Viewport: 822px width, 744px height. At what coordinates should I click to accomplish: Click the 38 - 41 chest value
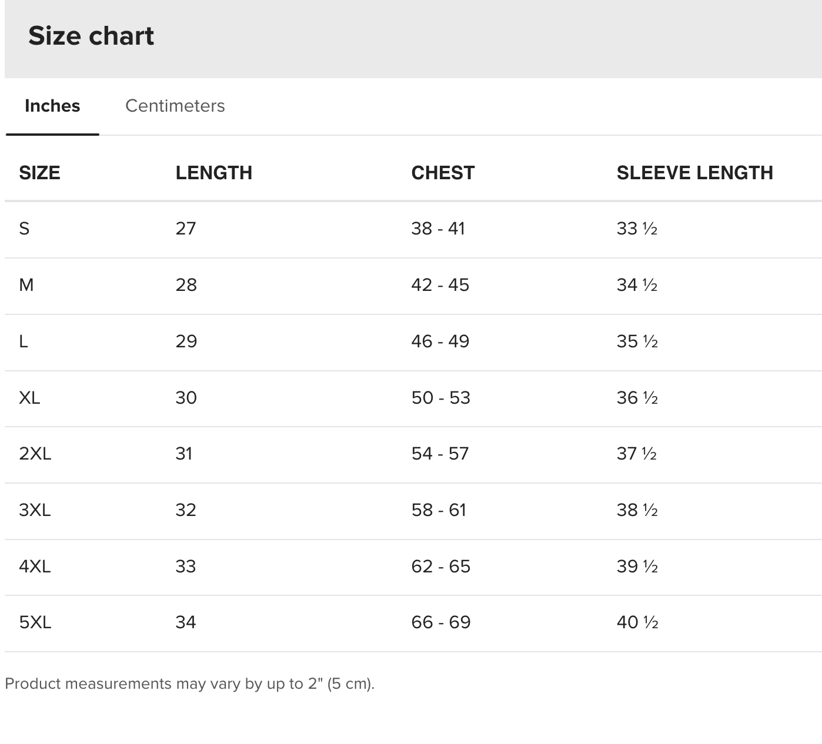point(438,229)
